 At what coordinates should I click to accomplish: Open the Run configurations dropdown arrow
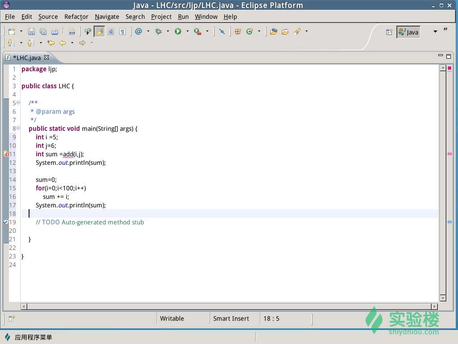pos(187,31)
